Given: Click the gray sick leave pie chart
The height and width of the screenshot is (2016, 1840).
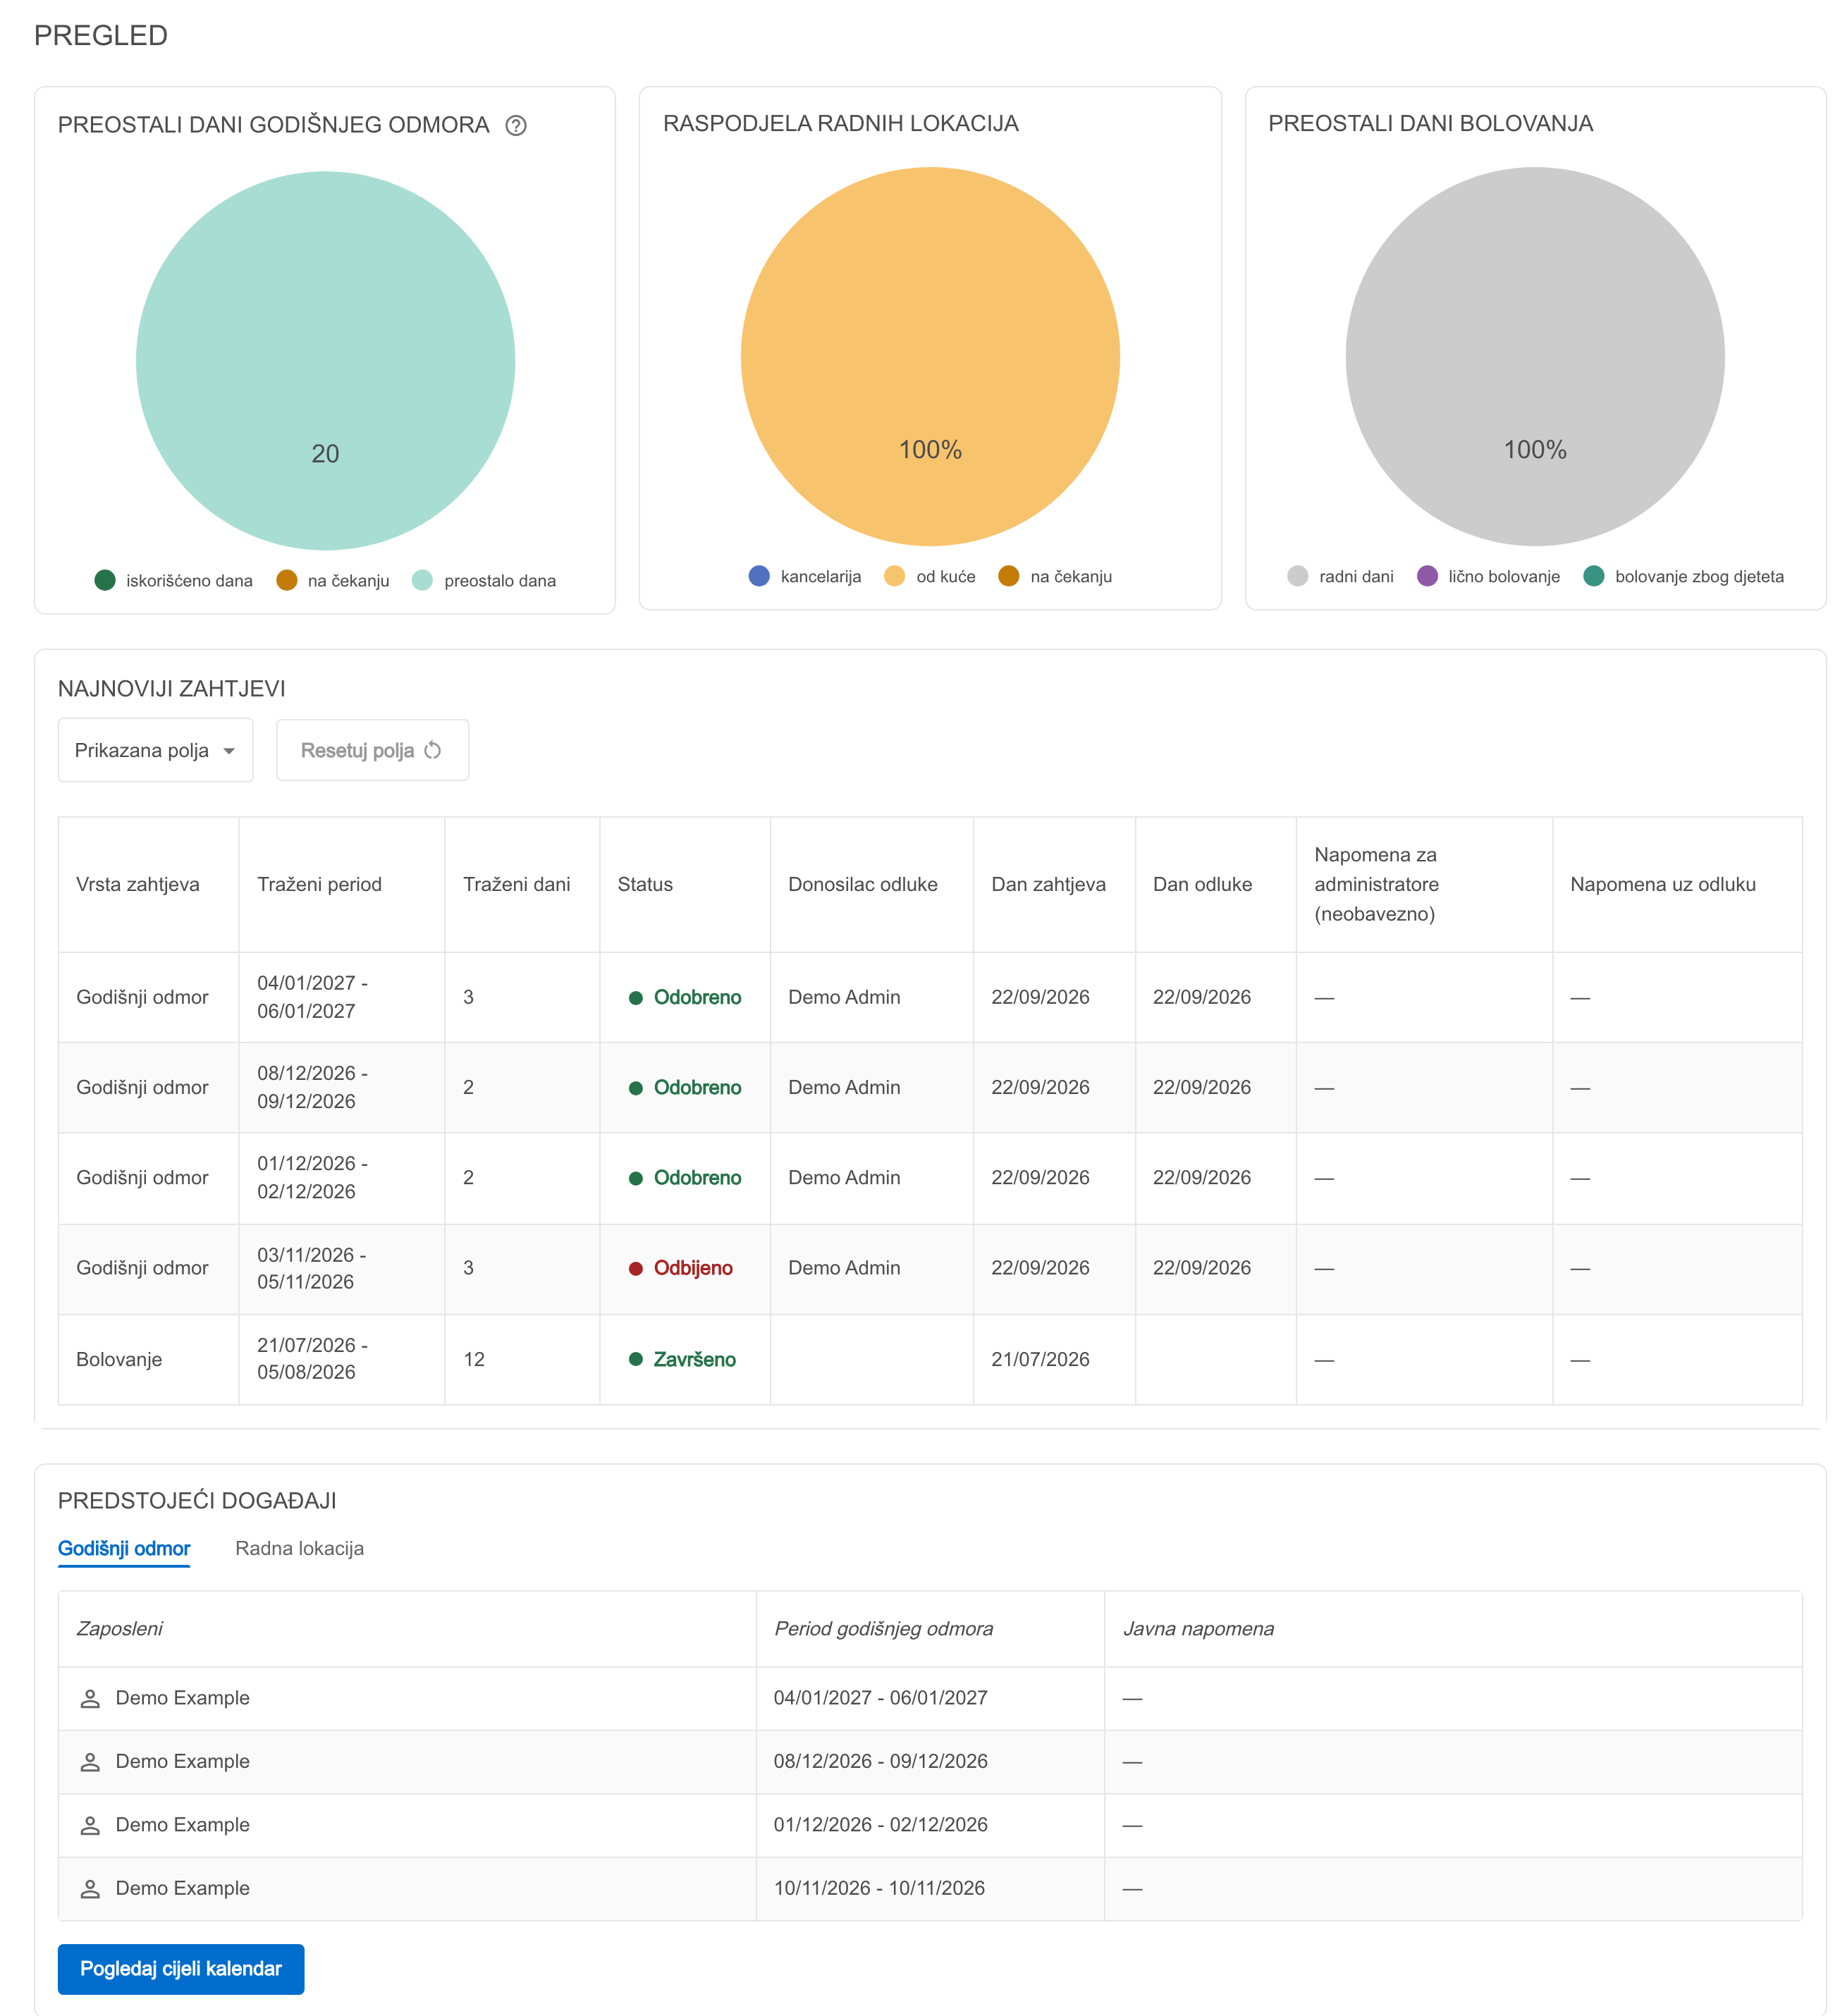Looking at the screenshot, I should coord(1535,357).
